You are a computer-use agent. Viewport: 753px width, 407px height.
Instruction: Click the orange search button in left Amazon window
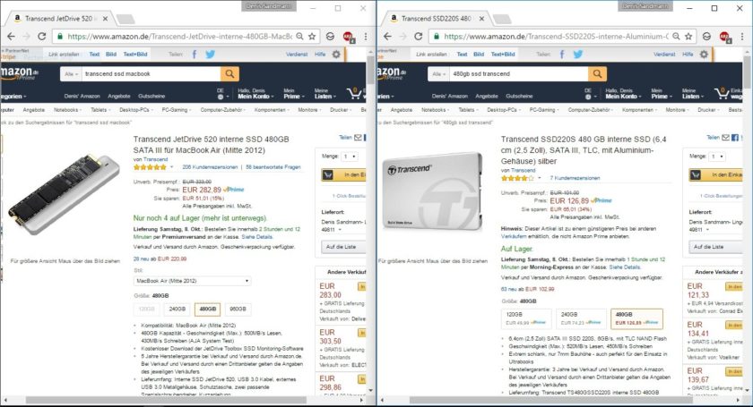point(230,74)
